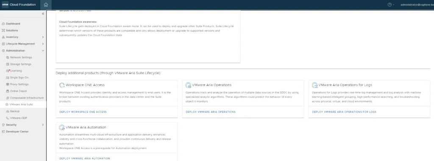434x161 pixels.
Task: Click the VMware Aria Suite sidebar icon
Action: pyautogui.click(x=7, y=105)
